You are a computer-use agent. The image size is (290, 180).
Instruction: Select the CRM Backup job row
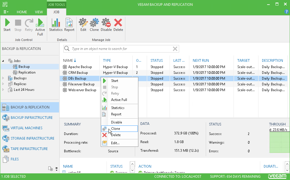tap(173, 73)
